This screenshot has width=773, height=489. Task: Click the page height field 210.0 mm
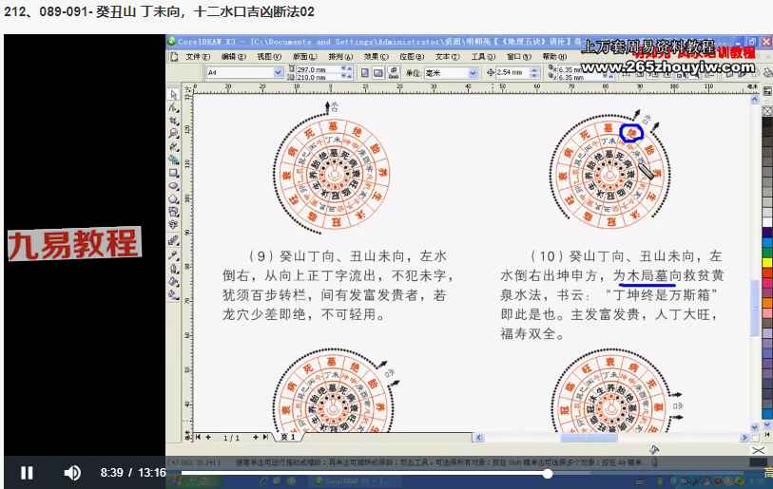318,77
